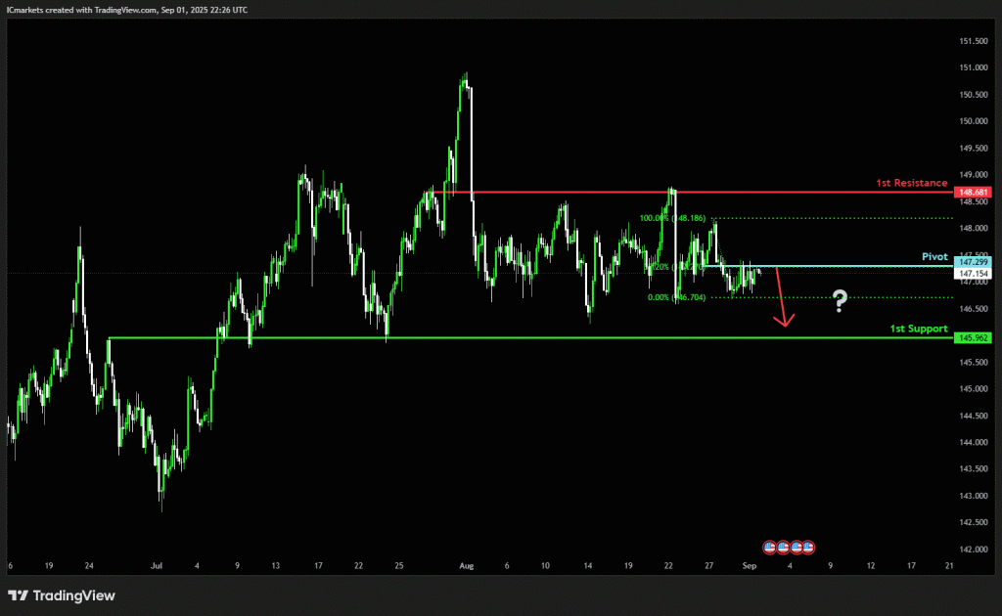
Task: Select the green 145.962 support price tag
Action: tap(972, 337)
